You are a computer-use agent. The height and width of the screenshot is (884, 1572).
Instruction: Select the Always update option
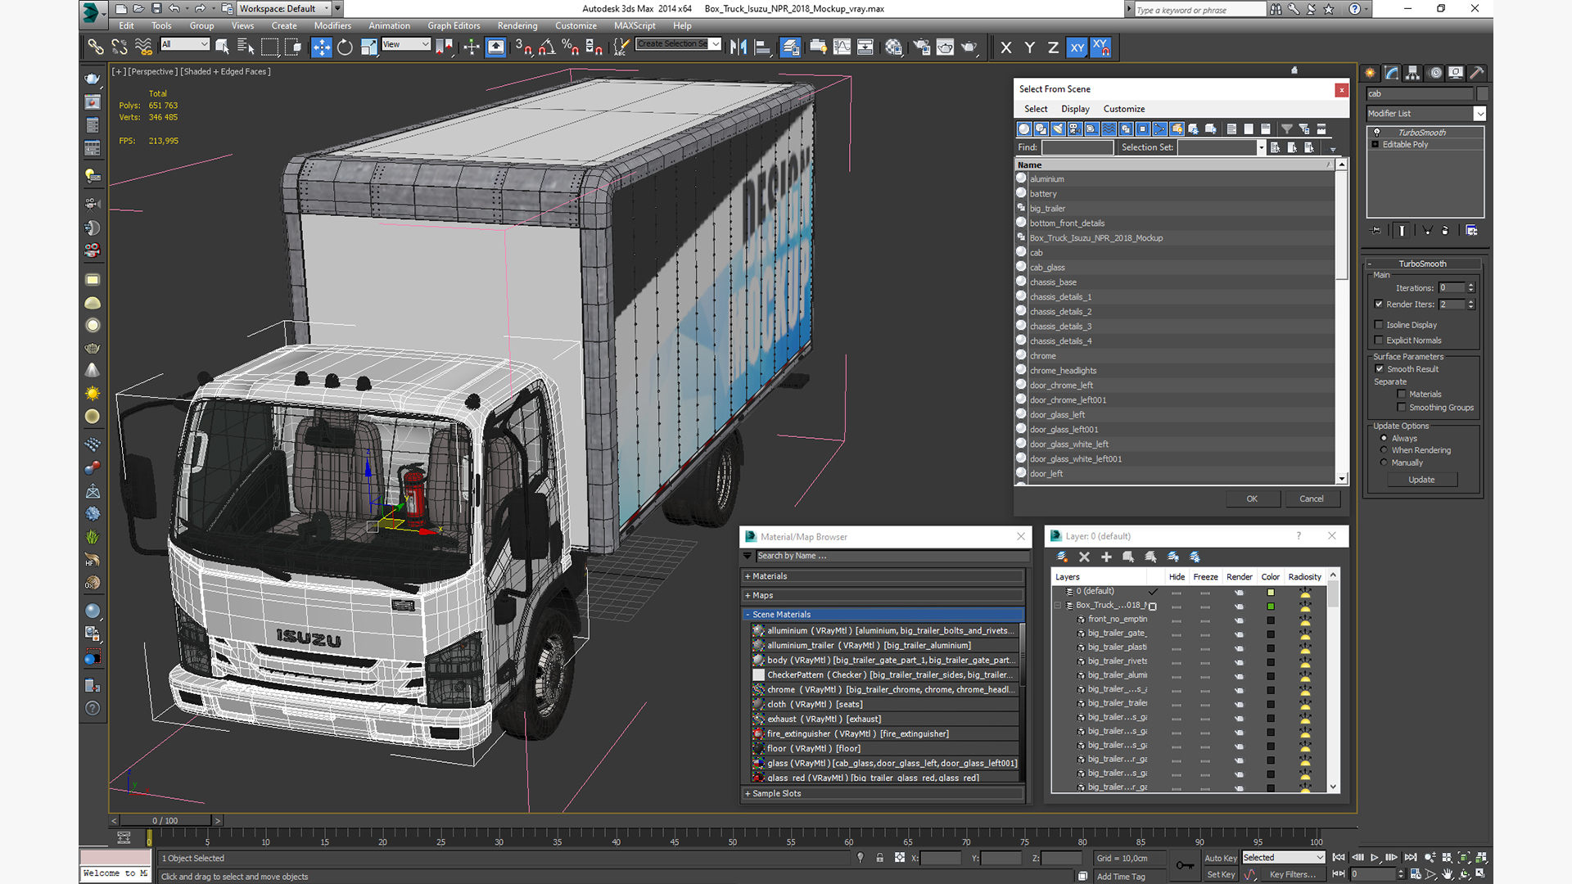coord(1384,439)
